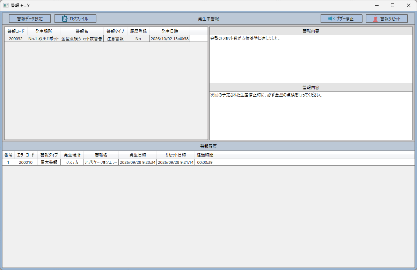This screenshot has width=417, height=270.
Task: Click the app icon in title bar
Action: tap(6, 5)
